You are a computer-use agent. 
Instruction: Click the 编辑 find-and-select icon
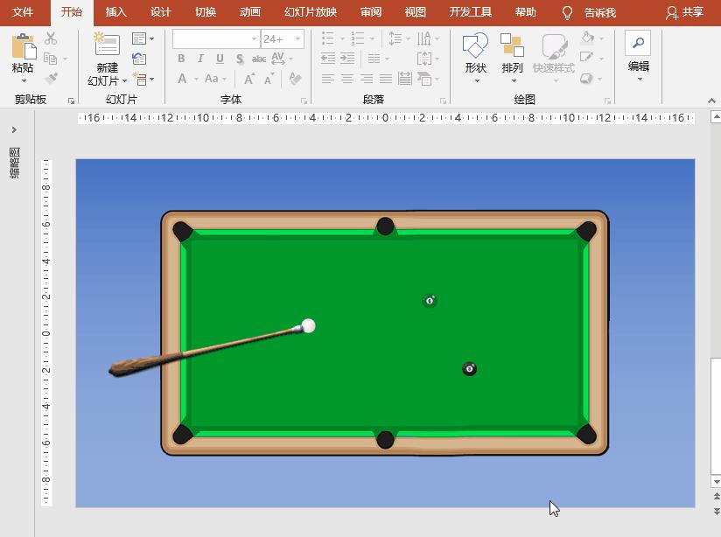pos(638,43)
